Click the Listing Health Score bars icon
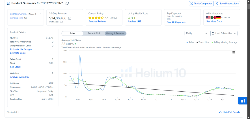This screenshot has width=250, height=120. tap(129, 18)
